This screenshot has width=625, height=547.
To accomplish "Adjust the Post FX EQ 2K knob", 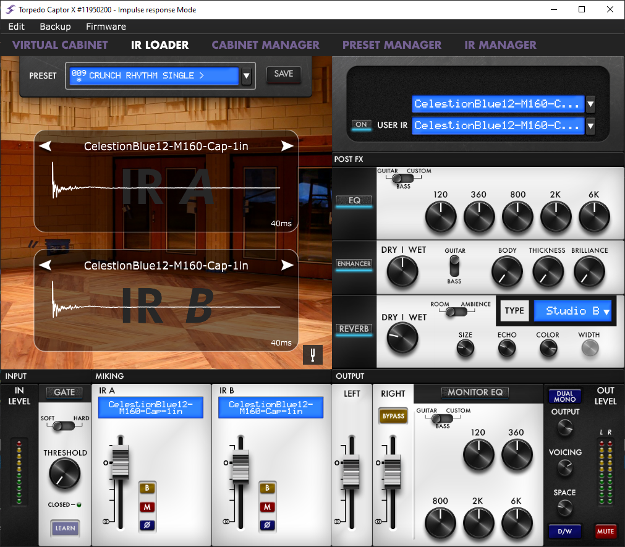I will (556, 217).
